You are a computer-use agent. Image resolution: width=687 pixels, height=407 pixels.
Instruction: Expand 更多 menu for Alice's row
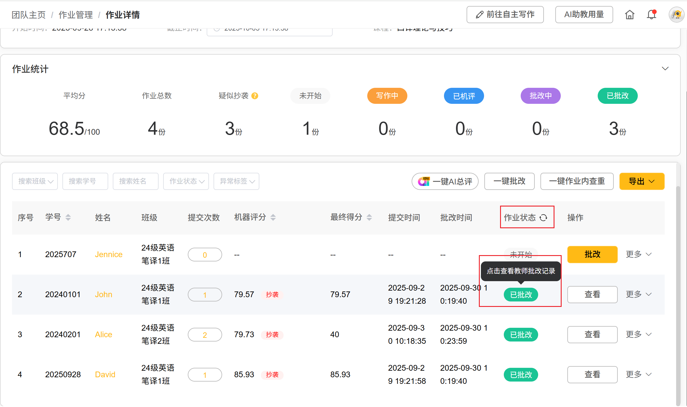pyautogui.click(x=638, y=334)
